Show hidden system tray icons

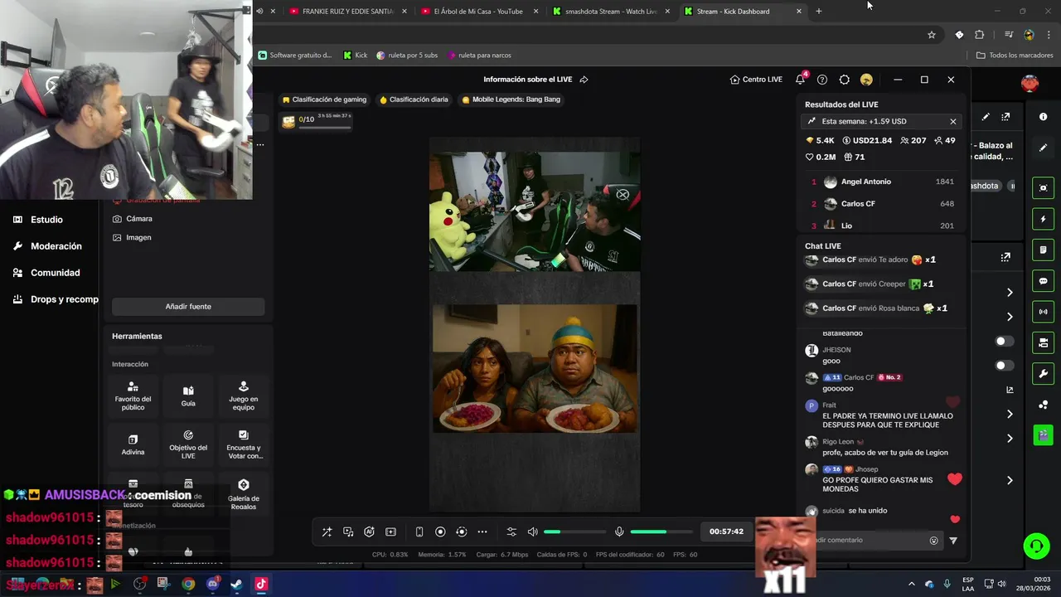click(x=912, y=584)
